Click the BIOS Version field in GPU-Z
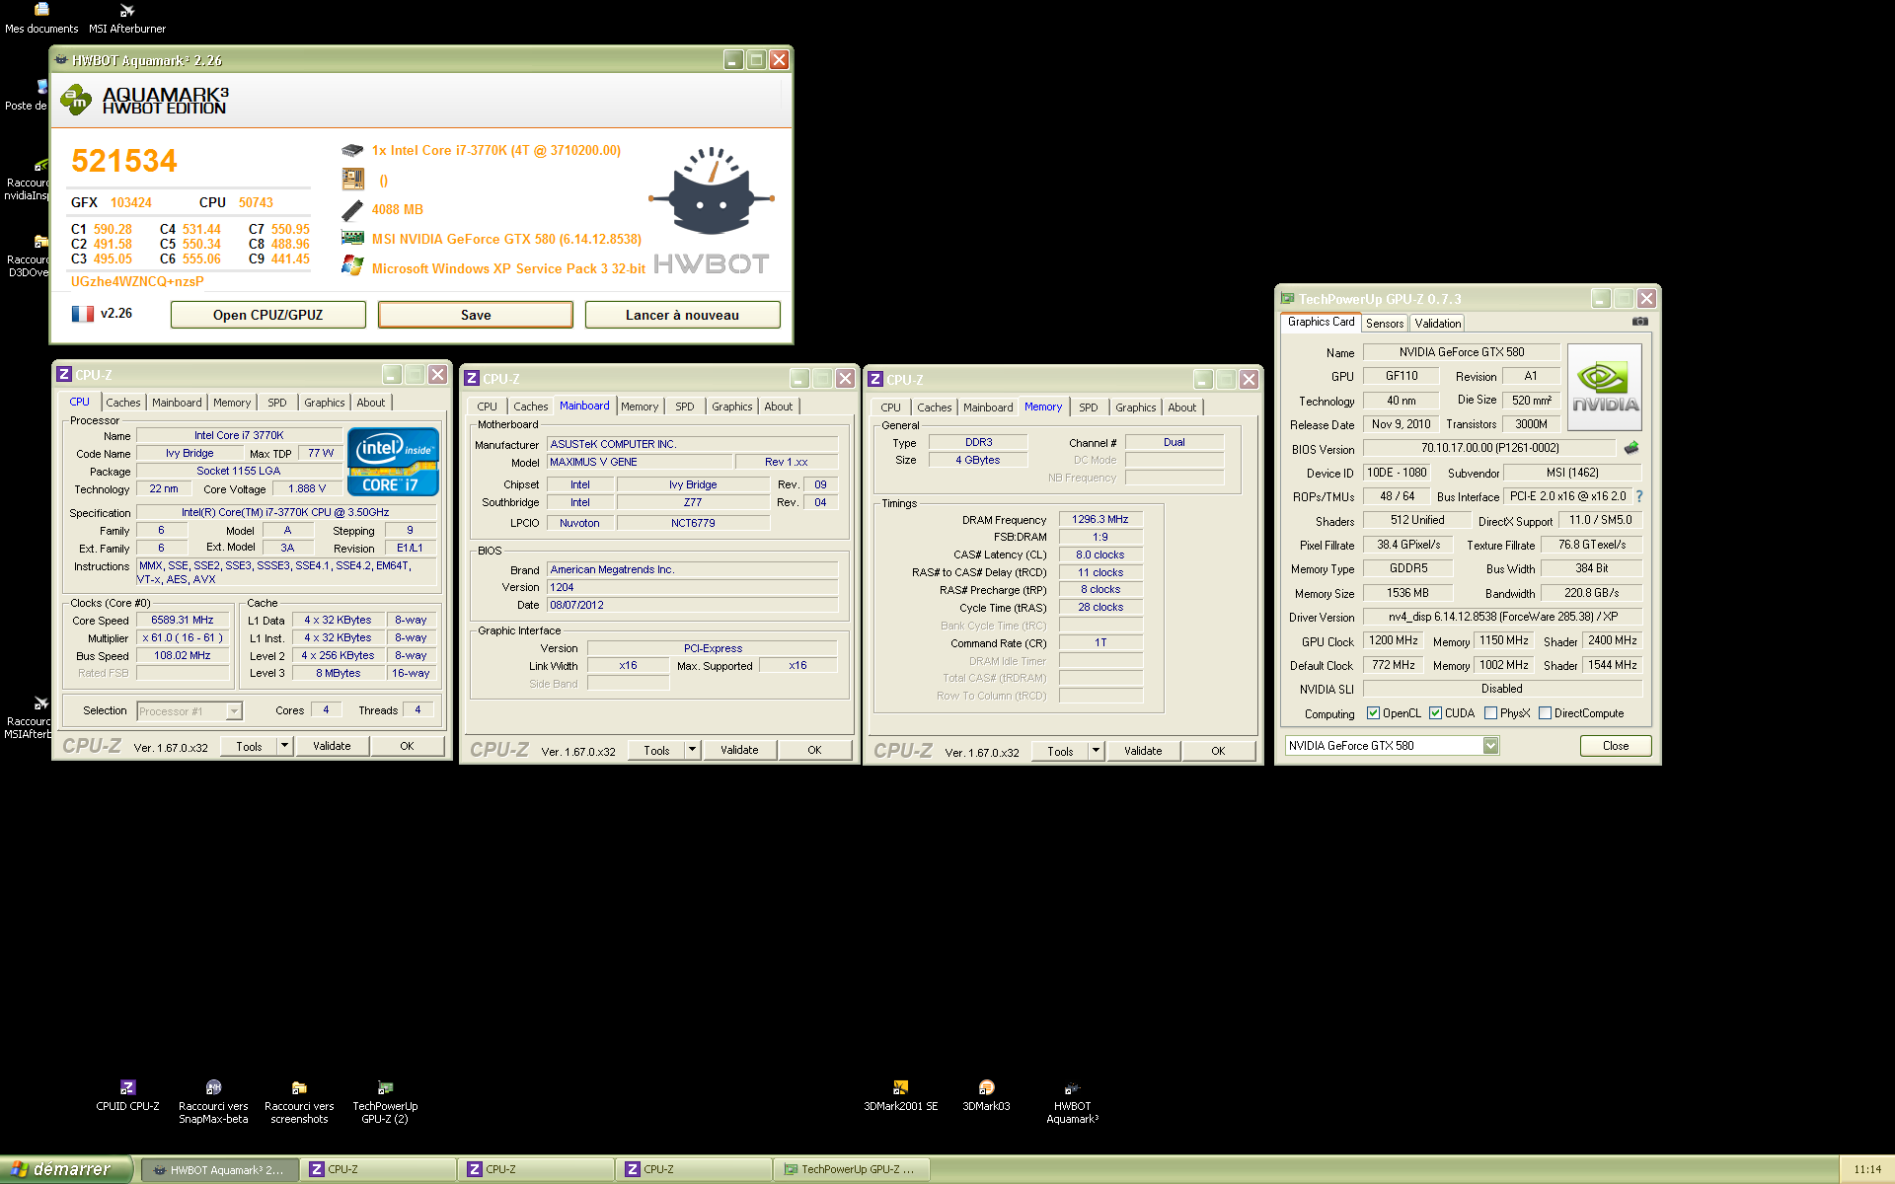This screenshot has width=1895, height=1184. (x=1489, y=448)
